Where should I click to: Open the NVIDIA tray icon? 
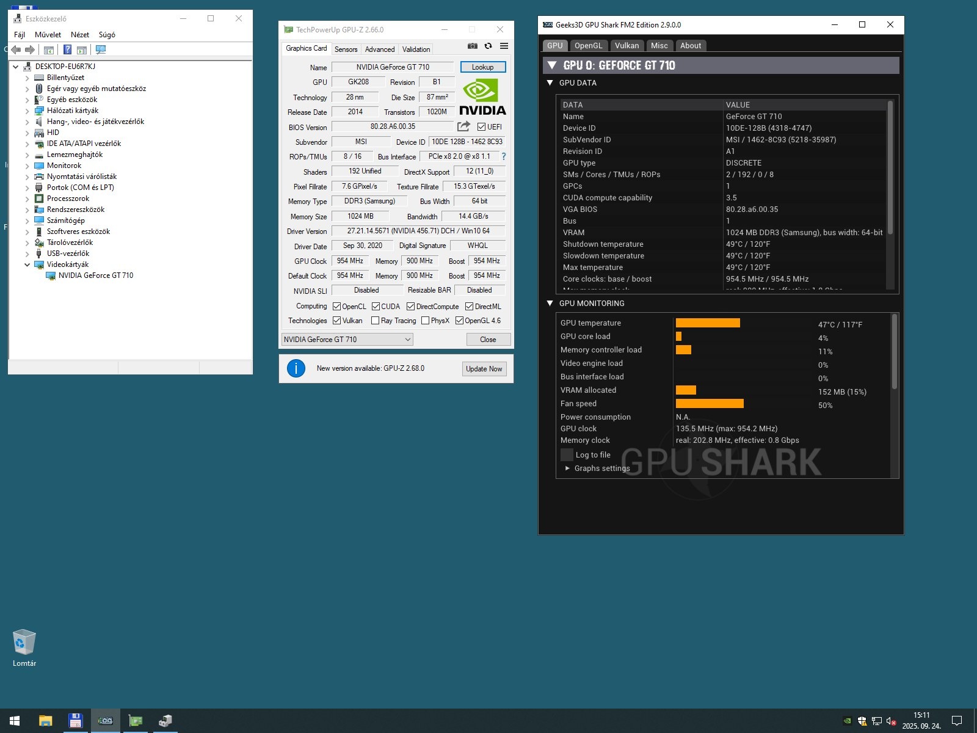tap(848, 721)
